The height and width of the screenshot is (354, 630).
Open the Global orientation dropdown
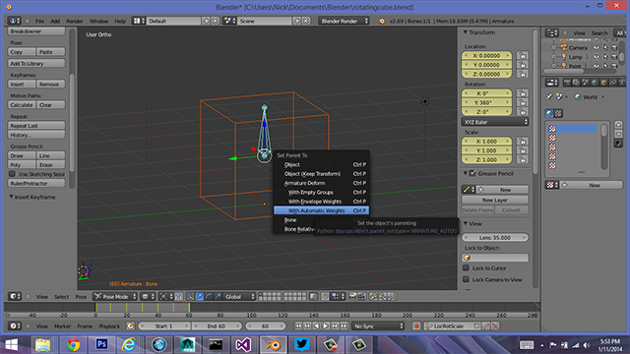(x=239, y=297)
